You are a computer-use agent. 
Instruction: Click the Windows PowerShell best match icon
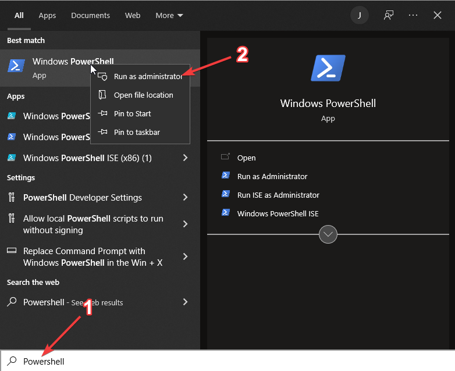pyautogui.click(x=16, y=66)
